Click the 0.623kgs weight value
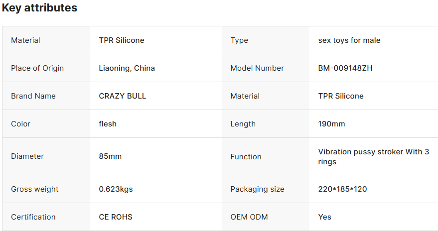The width and height of the screenshot is (438, 231). (116, 189)
